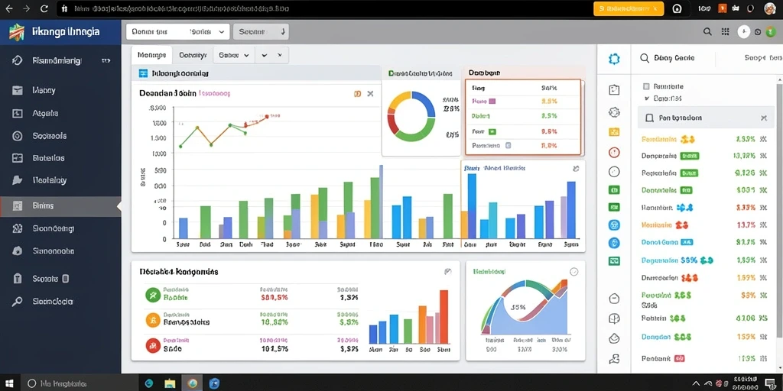Close the line chart panel with its X

pos(370,93)
